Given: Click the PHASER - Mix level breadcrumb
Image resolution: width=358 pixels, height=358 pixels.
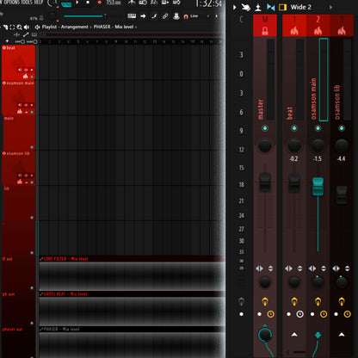Looking at the screenshot, I should point(114,27).
